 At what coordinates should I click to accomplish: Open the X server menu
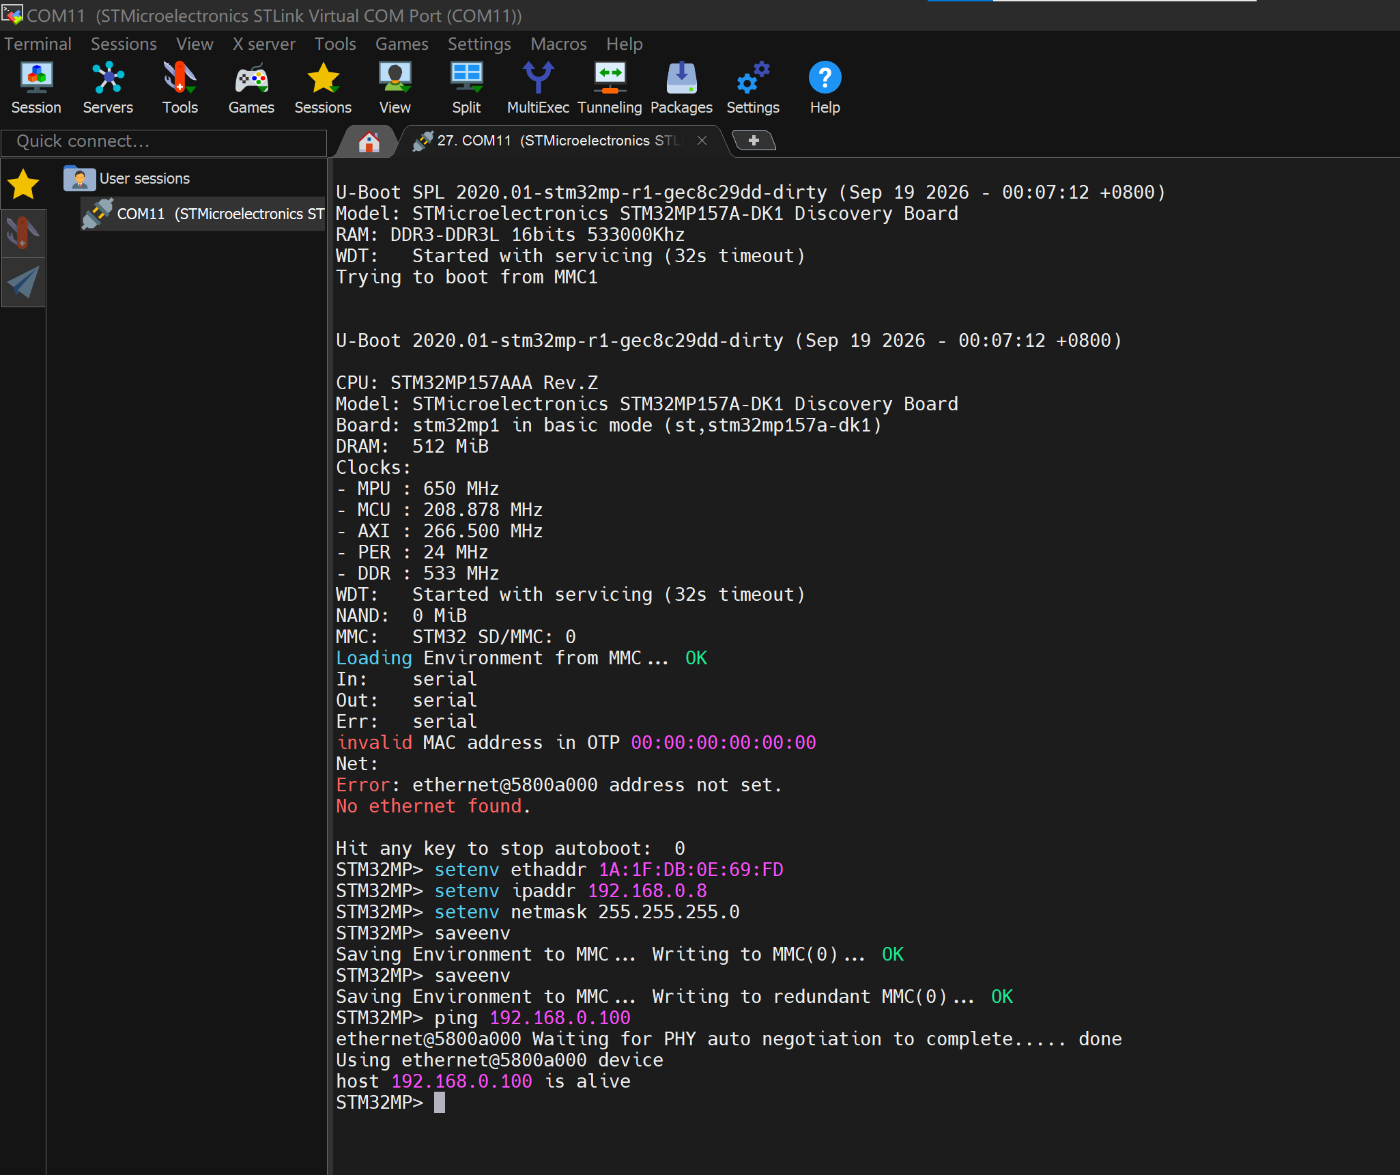pos(263,44)
